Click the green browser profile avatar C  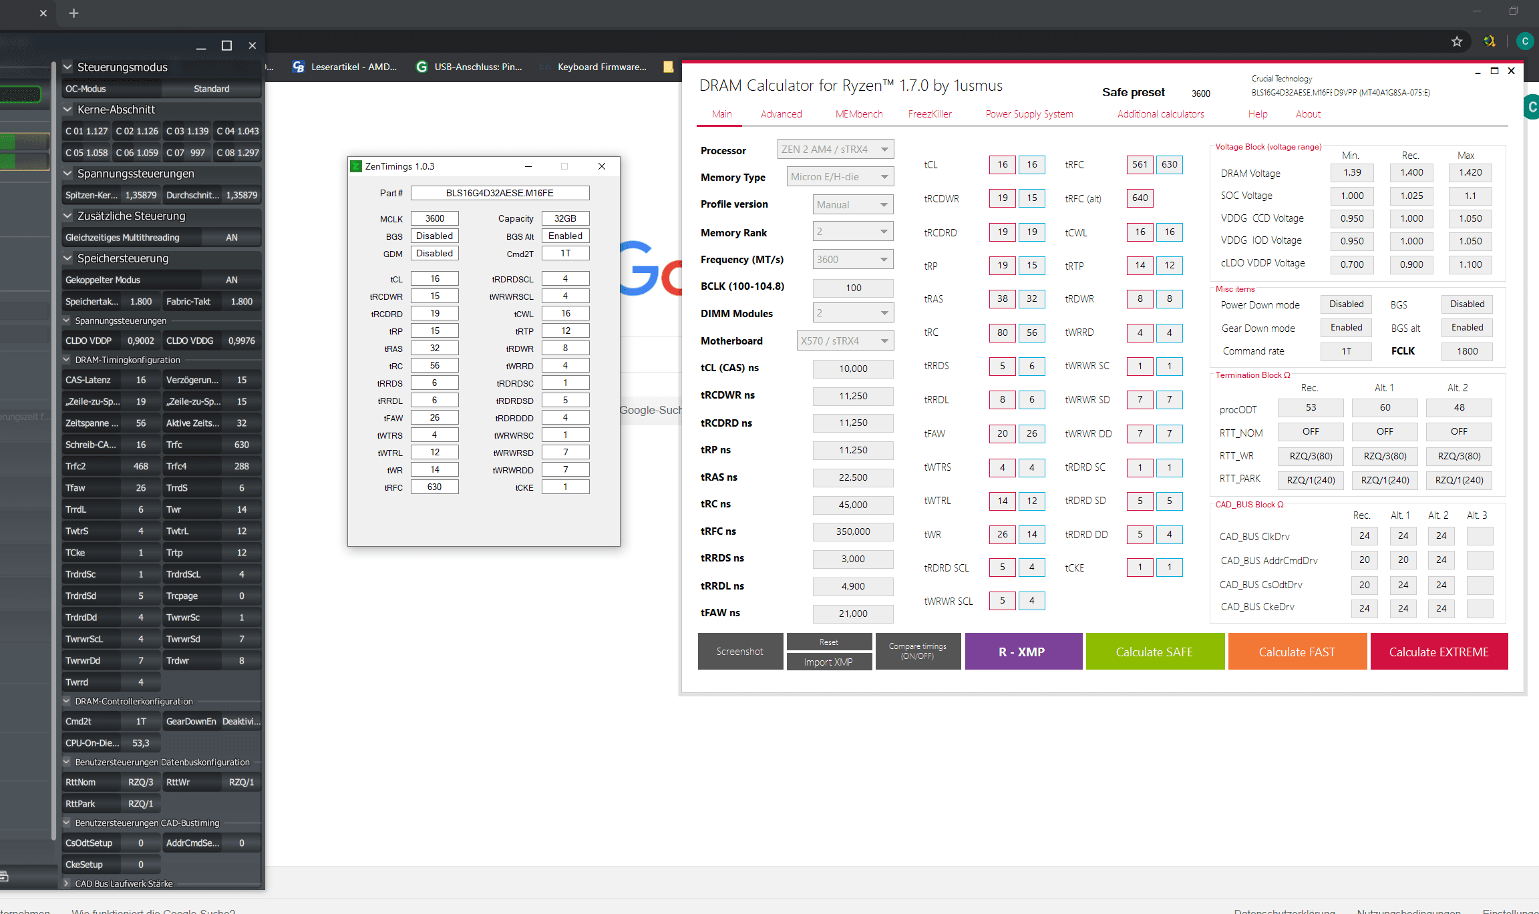(1525, 41)
